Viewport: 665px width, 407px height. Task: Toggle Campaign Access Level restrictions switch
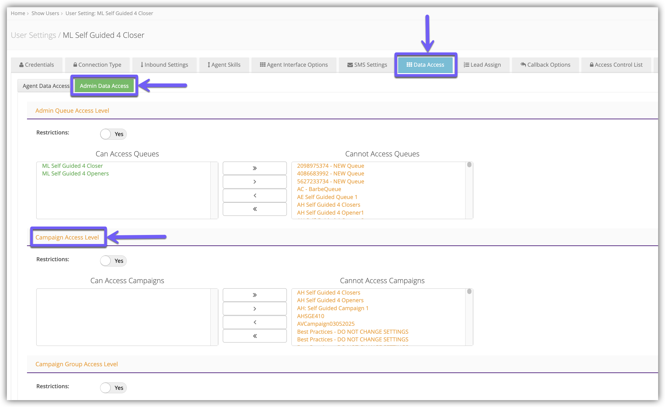tap(113, 261)
